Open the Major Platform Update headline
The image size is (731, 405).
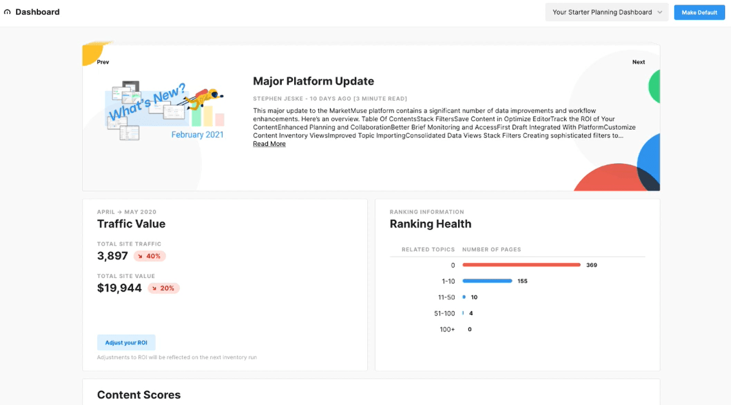pyautogui.click(x=314, y=81)
